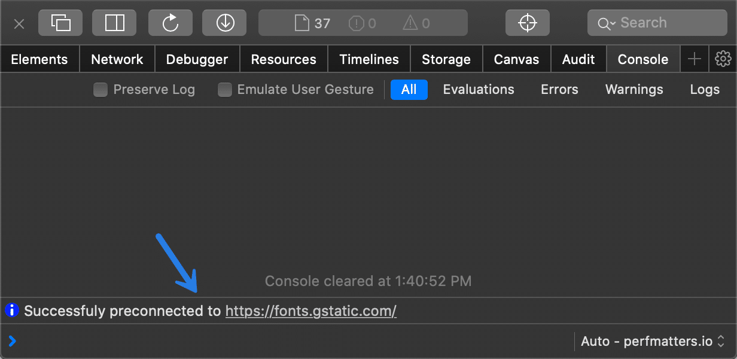The width and height of the screenshot is (737, 359).
Task: Activate the element selection crosshair icon
Action: (527, 23)
